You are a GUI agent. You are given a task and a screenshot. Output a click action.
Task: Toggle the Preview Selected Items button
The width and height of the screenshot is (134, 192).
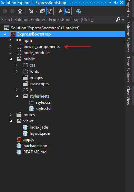68,11
